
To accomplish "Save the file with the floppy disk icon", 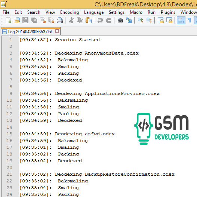I will click(x=25, y=20).
